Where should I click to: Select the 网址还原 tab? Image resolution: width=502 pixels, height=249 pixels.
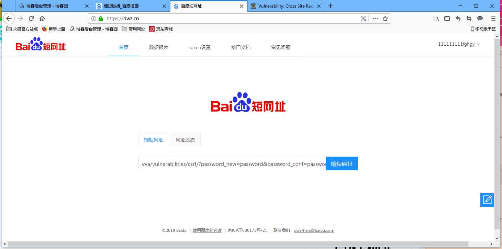pos(185,140)
